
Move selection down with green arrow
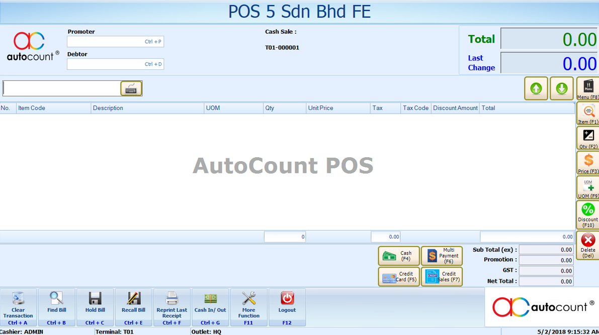562,88
